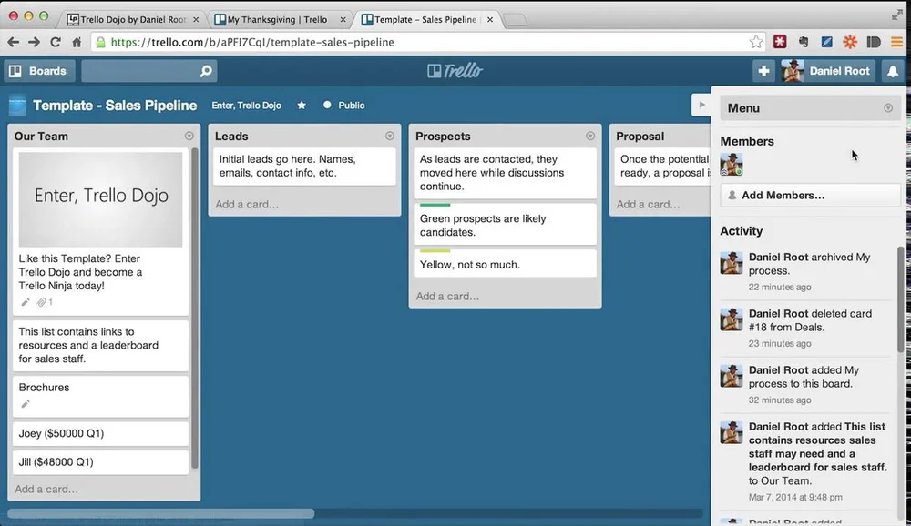Open the Jill ($48000 Q1) card
Screen dimensions: 911x526
click(x=100, y=462)
